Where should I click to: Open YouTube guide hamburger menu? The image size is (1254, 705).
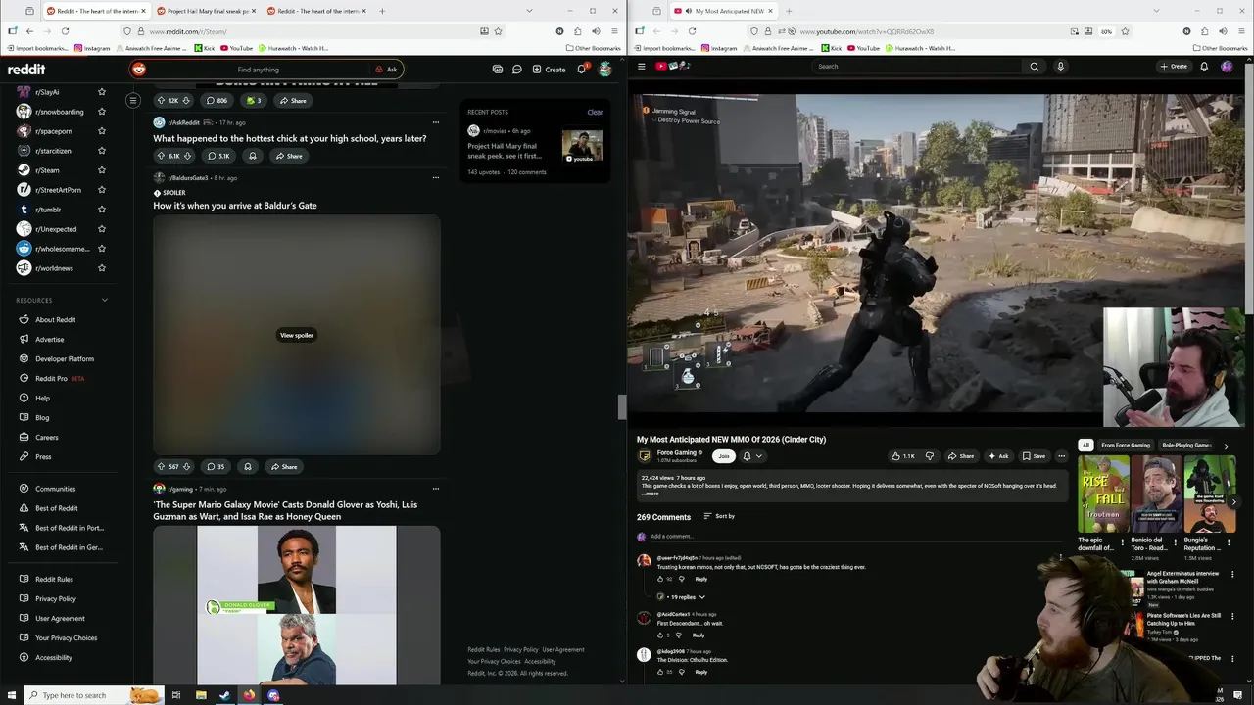pos(642,67)
